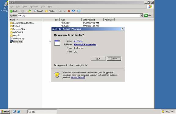Sort by the Type column header
176x114 pixels.
tap(71, 20)
